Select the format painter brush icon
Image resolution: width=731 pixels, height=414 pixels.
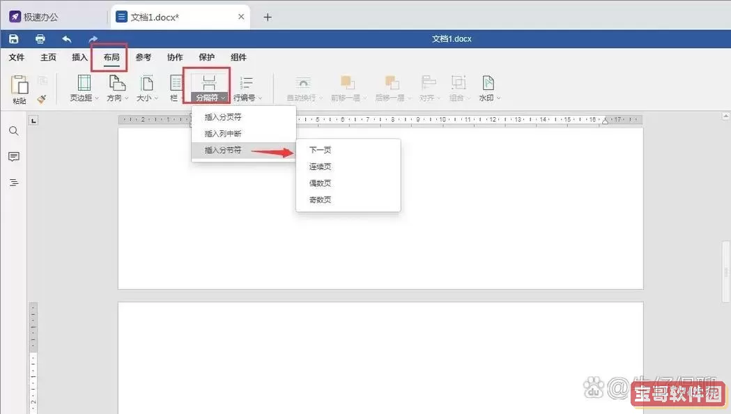click(42, 99)
